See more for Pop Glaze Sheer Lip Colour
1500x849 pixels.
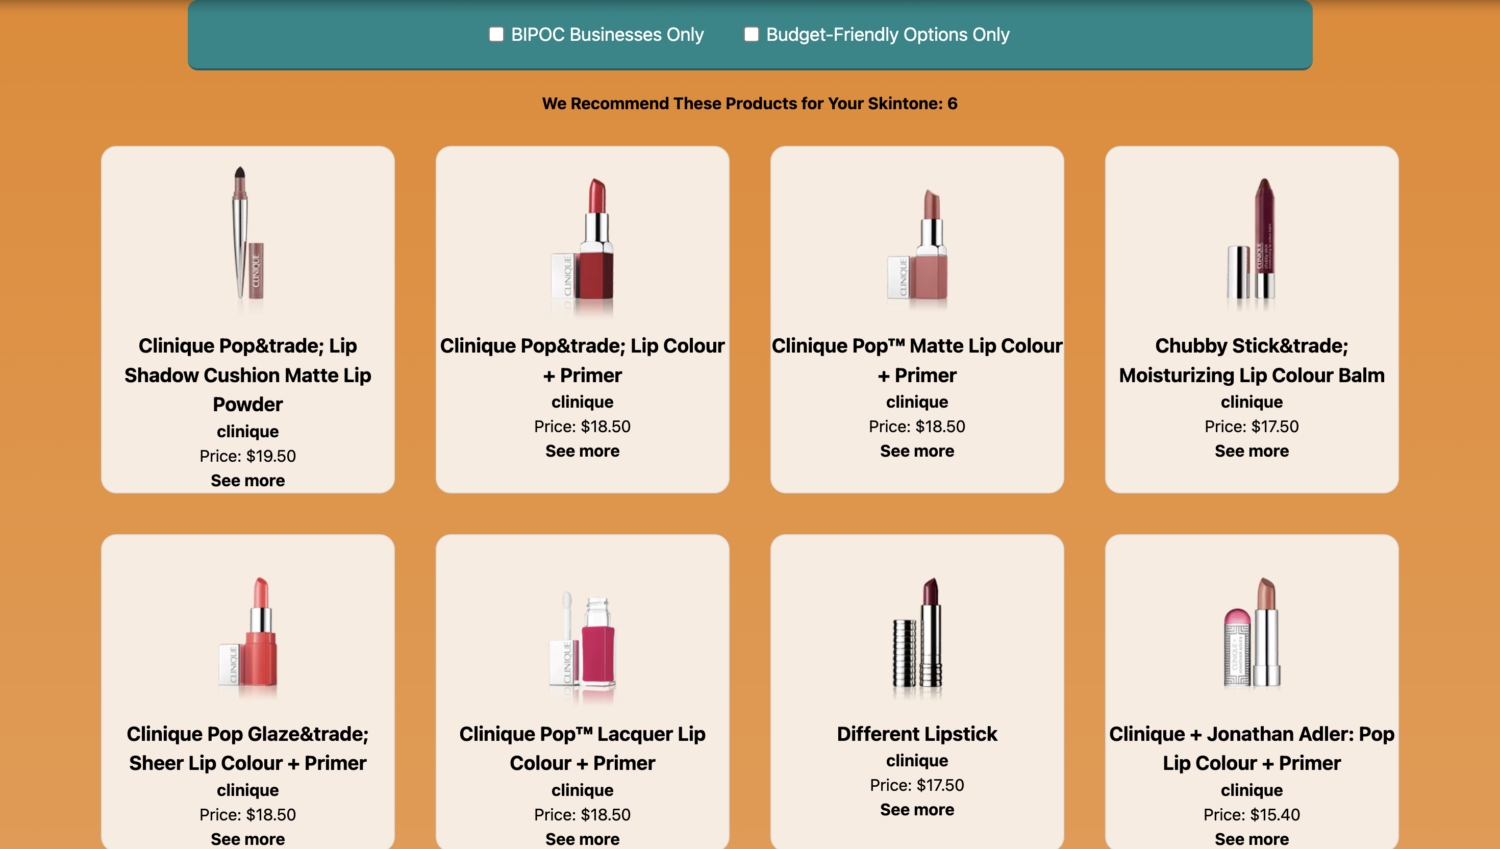click(x=248, y=838)
